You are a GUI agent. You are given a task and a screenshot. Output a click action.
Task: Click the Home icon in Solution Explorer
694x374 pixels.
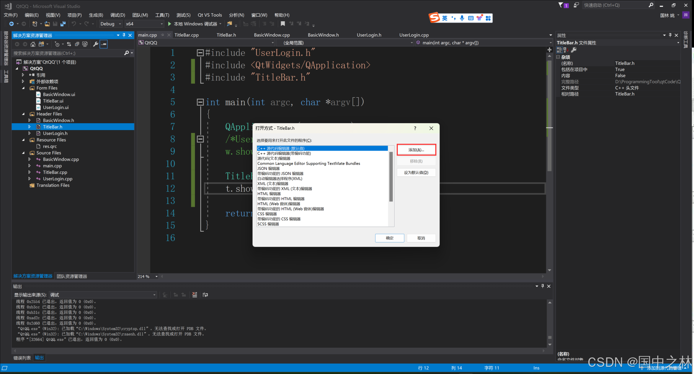(x=33, y=44)
